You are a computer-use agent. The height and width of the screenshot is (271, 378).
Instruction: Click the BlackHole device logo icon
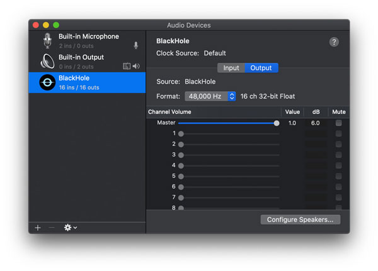click(47, 82)
